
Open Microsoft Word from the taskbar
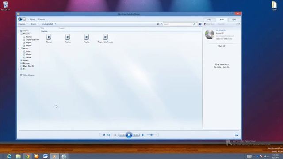coord(46,156)
